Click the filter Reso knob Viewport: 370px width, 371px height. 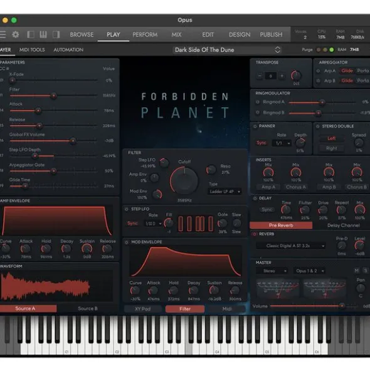point(211,169)
